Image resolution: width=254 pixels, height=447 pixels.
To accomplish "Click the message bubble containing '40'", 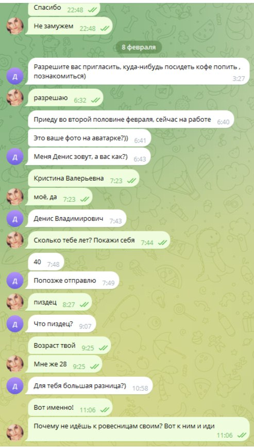I will pos(46,262).
